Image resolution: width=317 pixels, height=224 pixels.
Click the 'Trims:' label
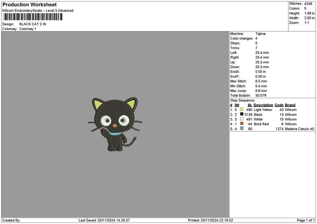235,48
